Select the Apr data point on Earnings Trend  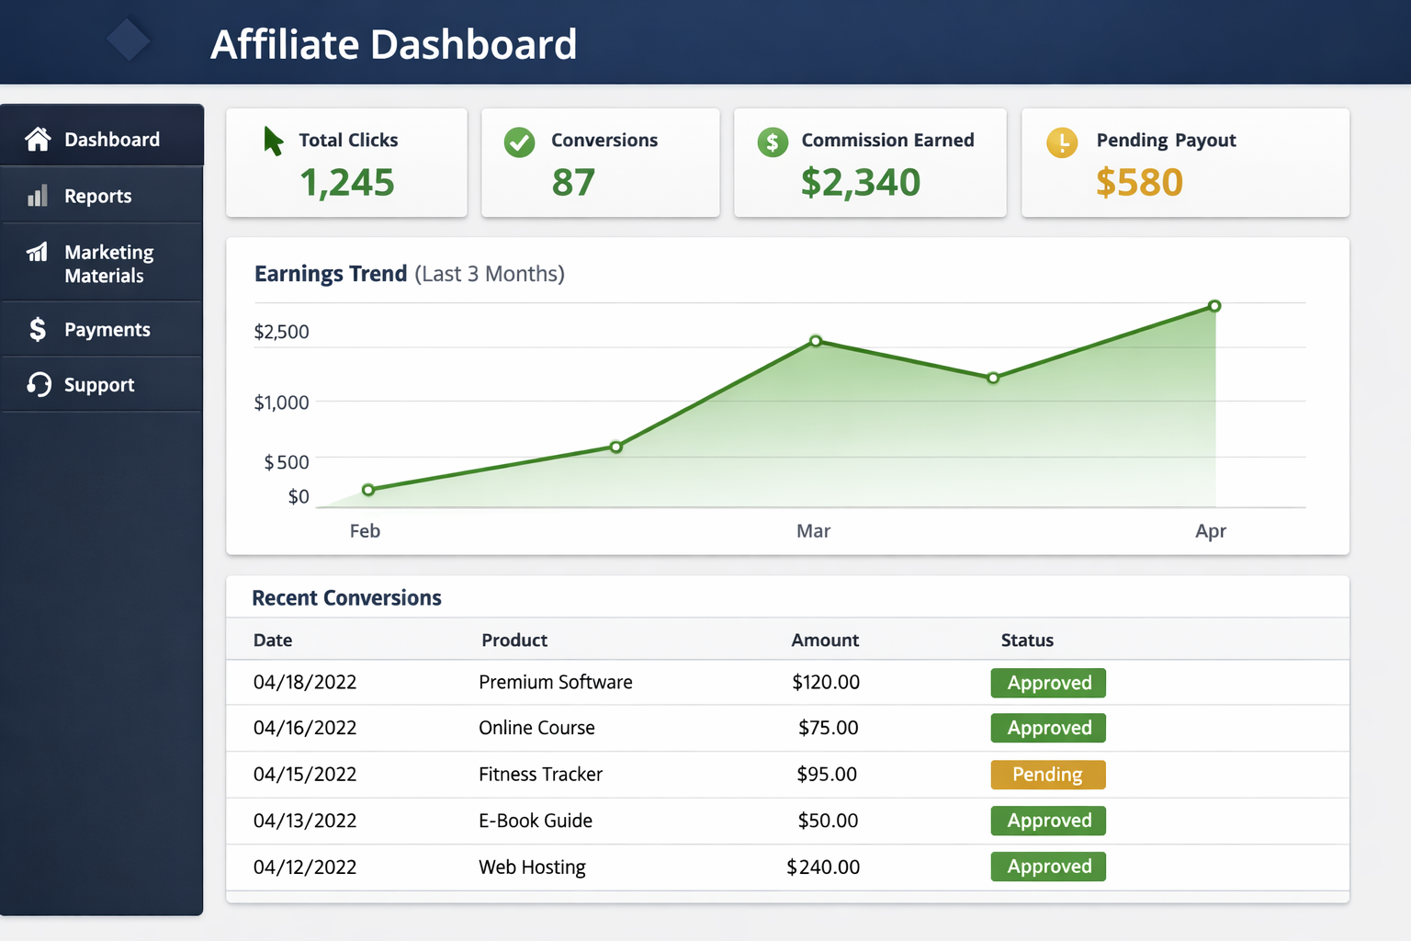(x=1214, y=306)
